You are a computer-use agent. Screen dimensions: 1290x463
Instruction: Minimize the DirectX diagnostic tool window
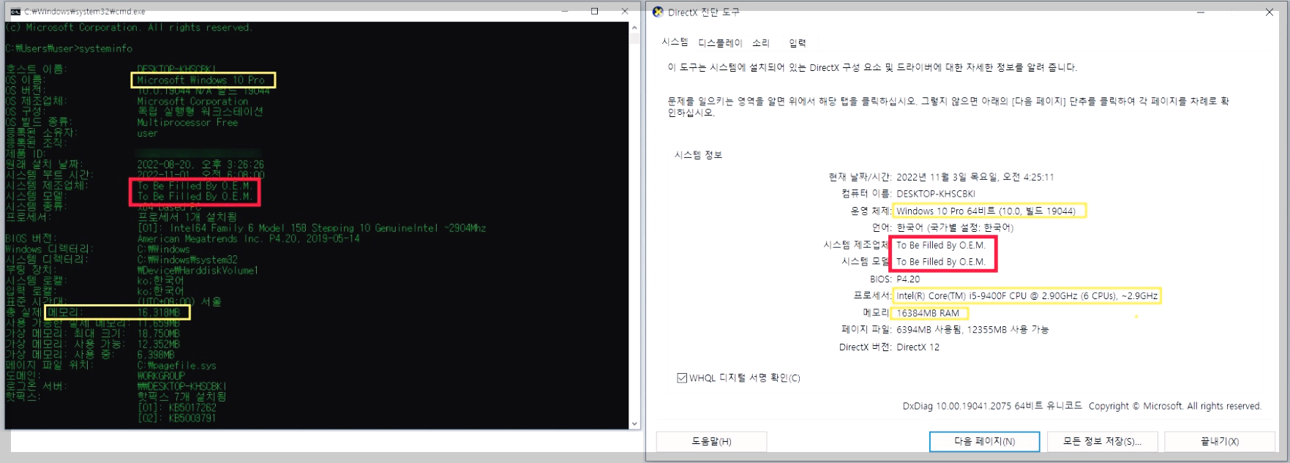(x=1201, y=12)
